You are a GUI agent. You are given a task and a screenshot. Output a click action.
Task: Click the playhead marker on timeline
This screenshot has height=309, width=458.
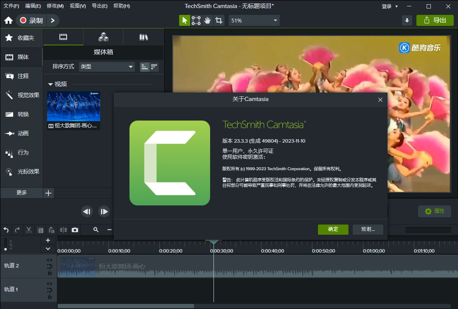[x=214, y=242]
